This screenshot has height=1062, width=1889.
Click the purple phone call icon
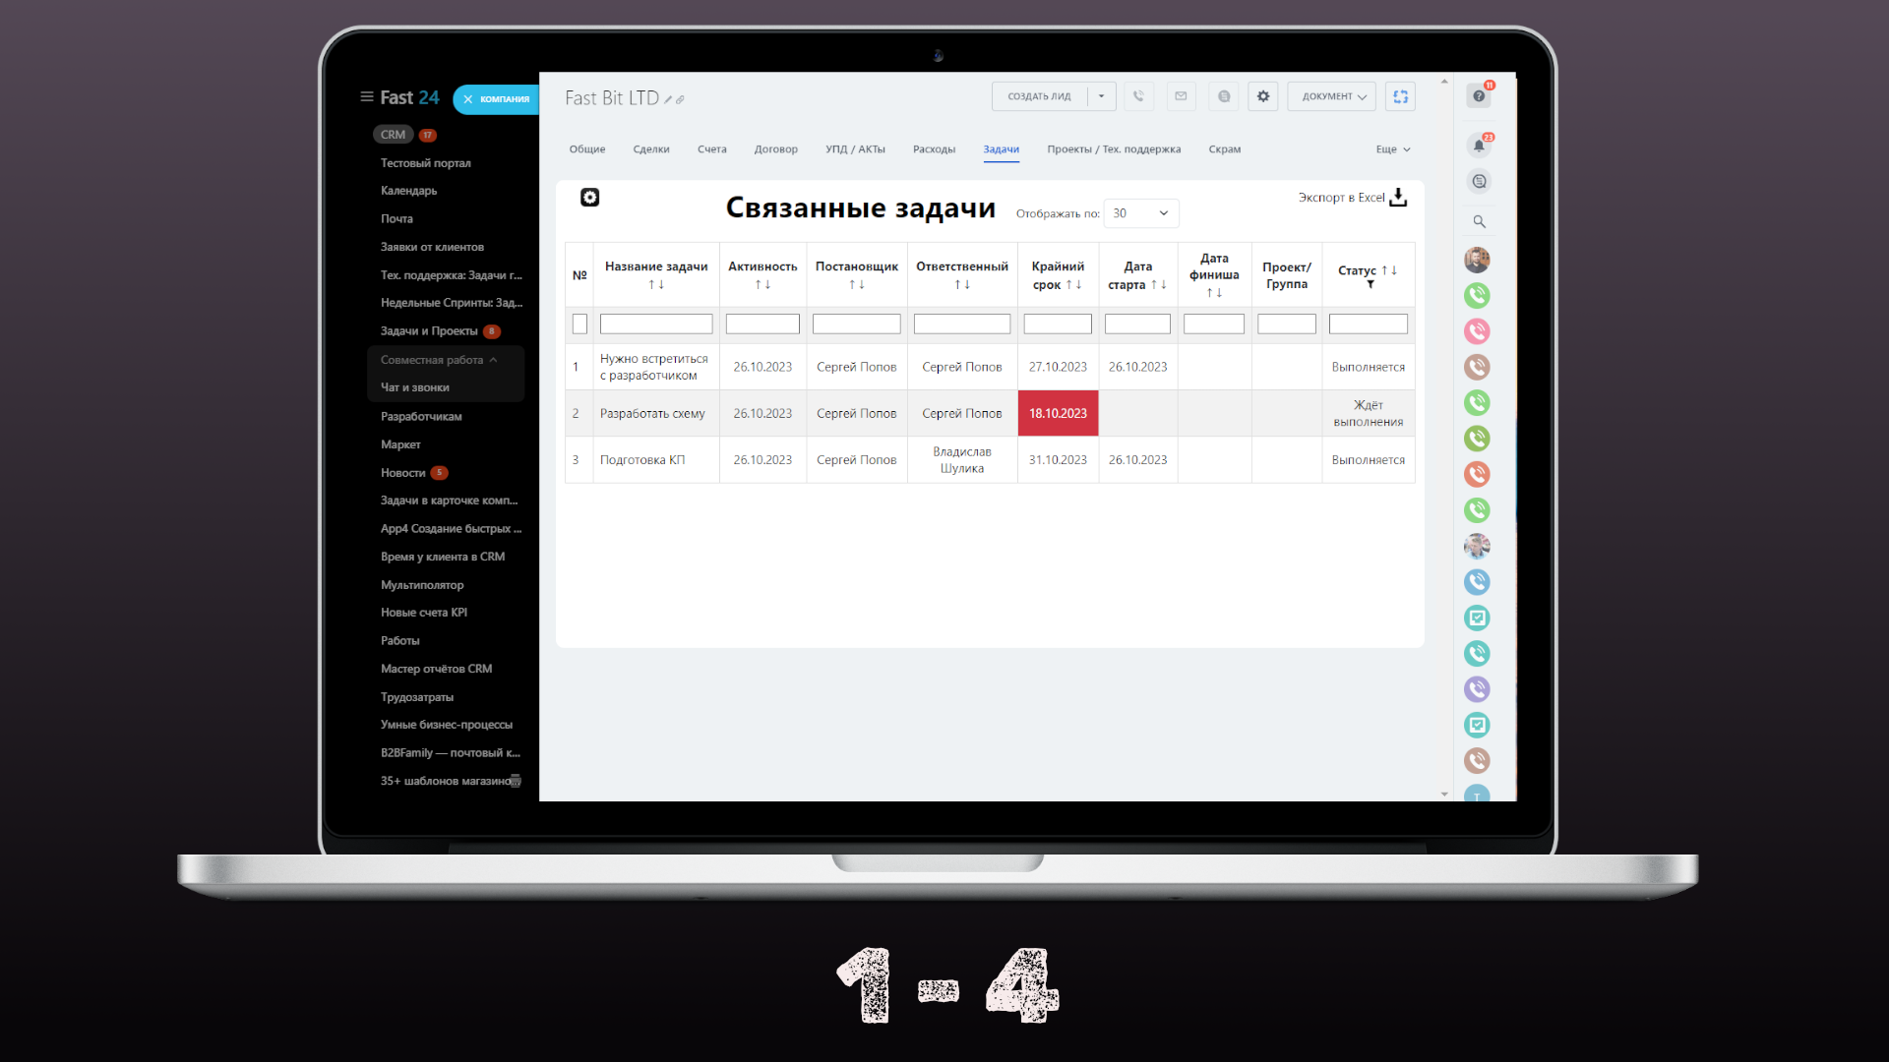pos(1477,689)
